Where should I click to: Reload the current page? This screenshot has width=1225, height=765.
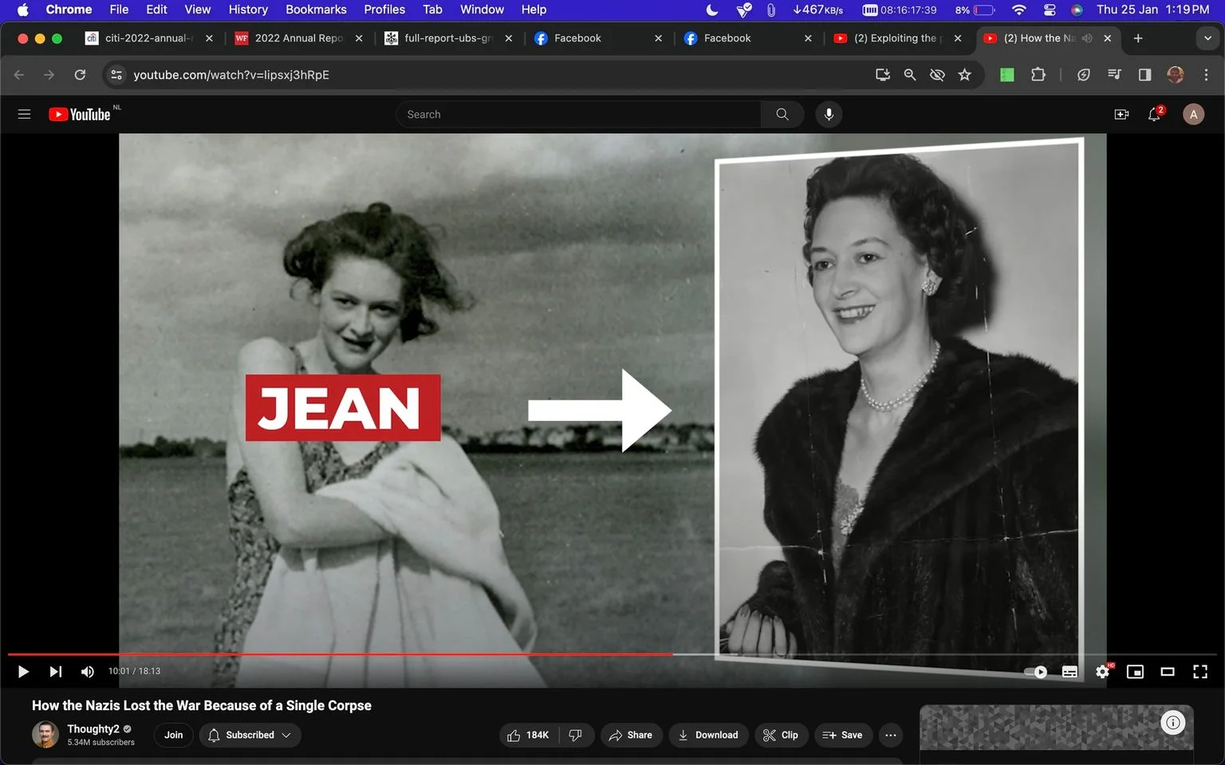click(80, 75)
